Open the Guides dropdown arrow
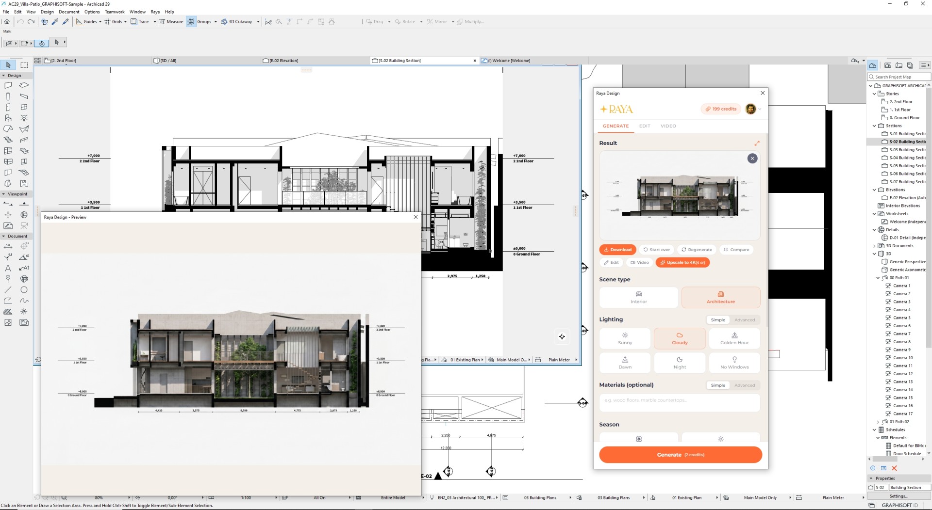This screenshot has height=510, width=932. click(x=100, y=22)
